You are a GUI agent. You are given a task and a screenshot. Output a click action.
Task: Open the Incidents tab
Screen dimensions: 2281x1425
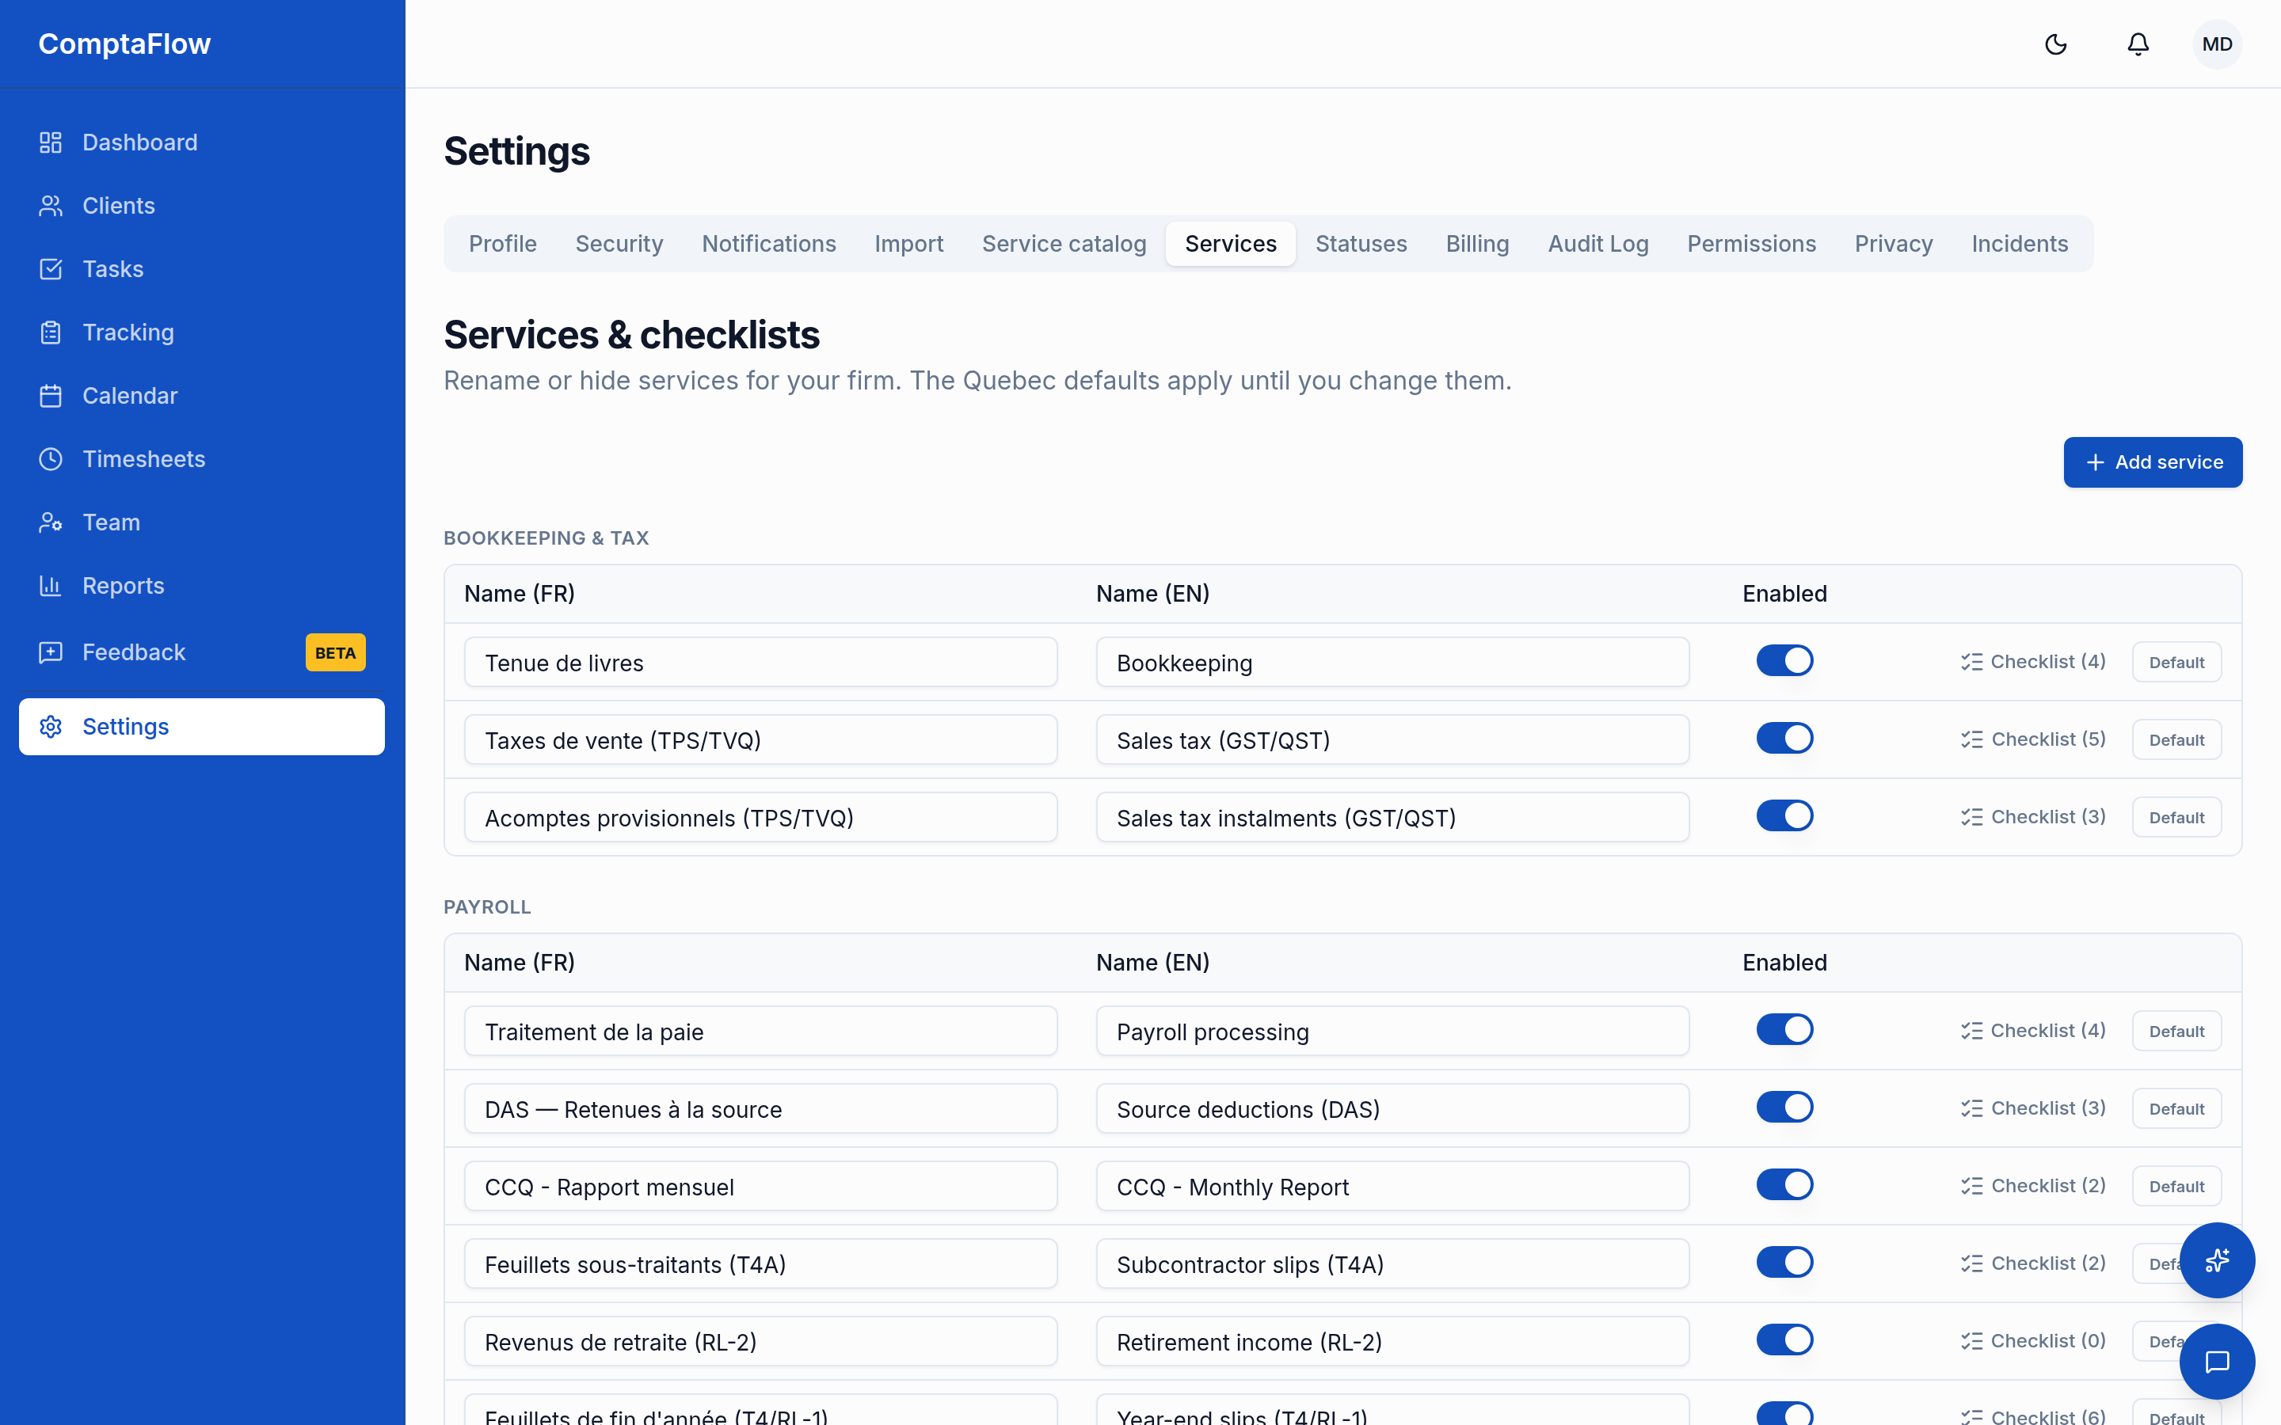click(2020, 244)
